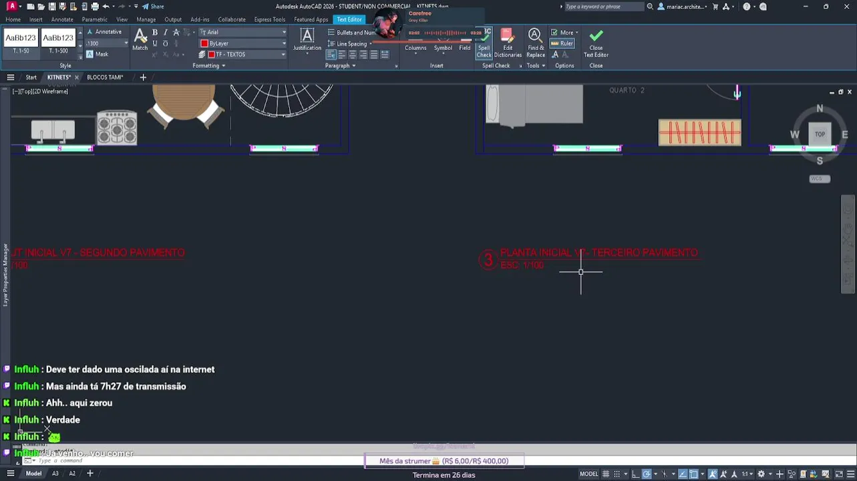Click the WCS coordinate system dropdown
Image resolution: width=857 pixels, height=481 pixels.
pos(820,178)
